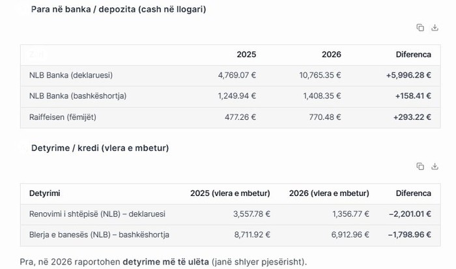Download the Detyrime / kredi table
The width and height of the screenshot is (456, 269).
[435, 166]
